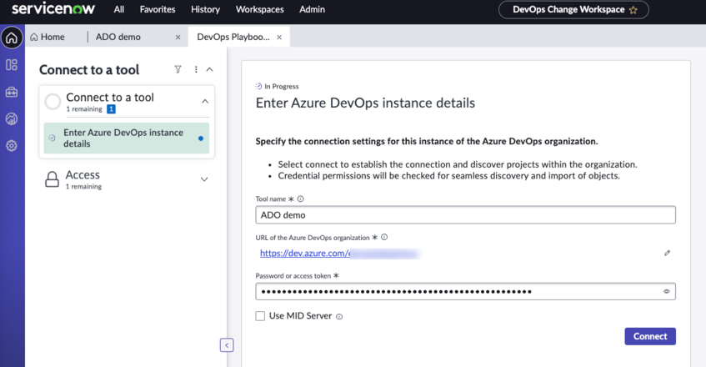The height and width of the screenshot is (367, 706).
Task: Click the blue remaining count badge
Action: pos(111,109)
